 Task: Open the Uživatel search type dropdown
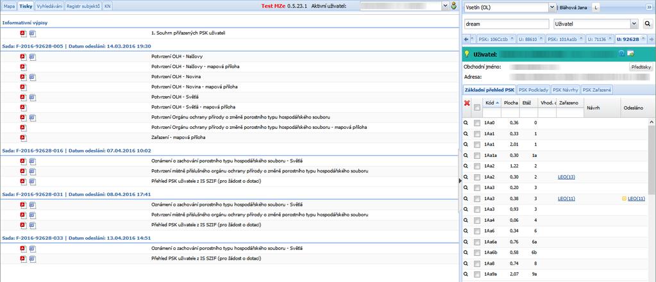[x=635, y=24]
